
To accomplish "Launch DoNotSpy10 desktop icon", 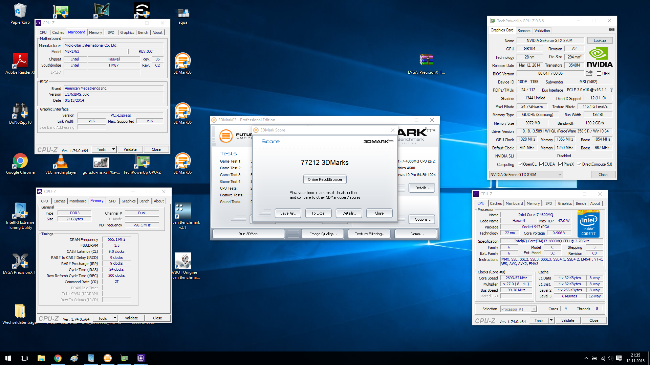I will tap(20, 114).
